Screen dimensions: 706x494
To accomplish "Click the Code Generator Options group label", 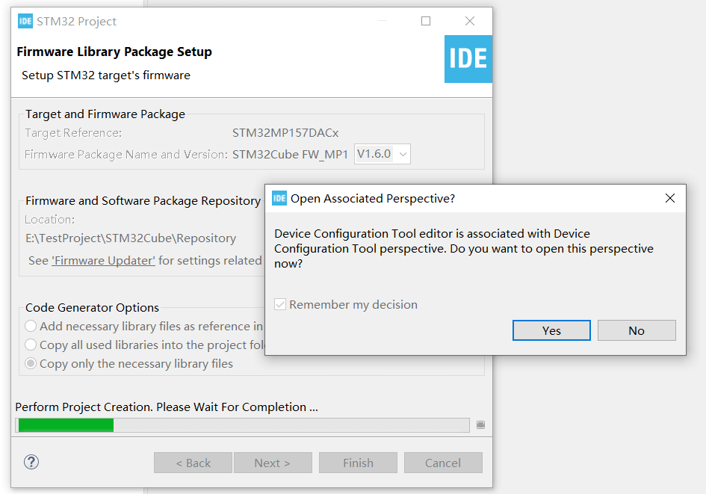I will pyautogui.click(x=93, y=308).
